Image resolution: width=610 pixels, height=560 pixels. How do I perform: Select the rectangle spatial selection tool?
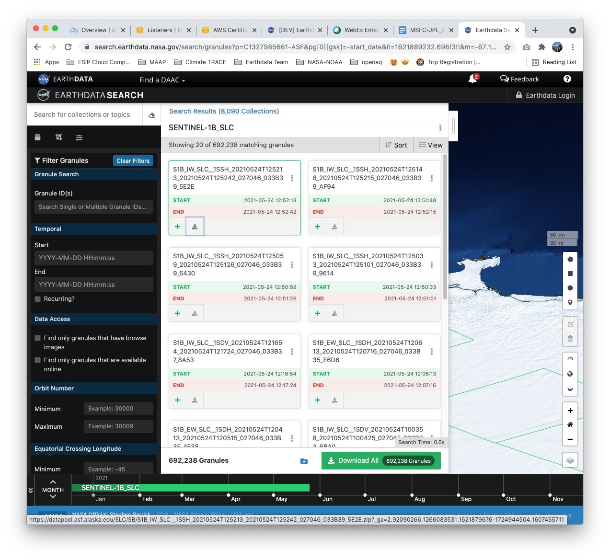tap(570, 274)
